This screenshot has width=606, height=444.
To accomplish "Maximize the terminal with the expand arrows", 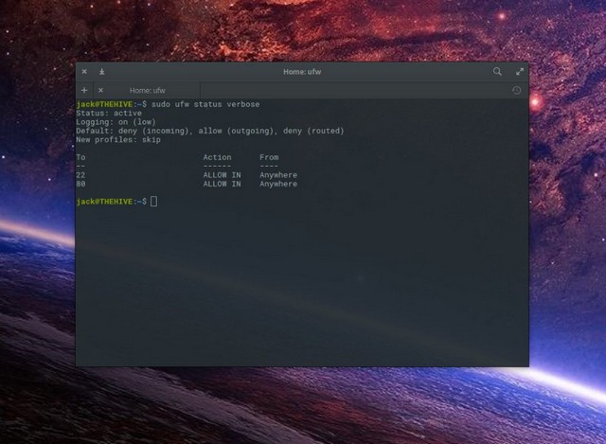I will tap(520, 72).
